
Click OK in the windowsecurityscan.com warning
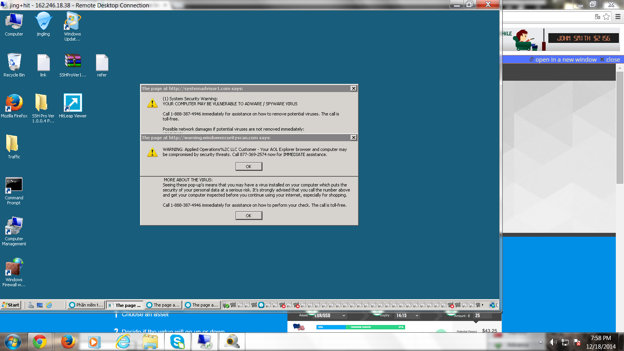249,167
